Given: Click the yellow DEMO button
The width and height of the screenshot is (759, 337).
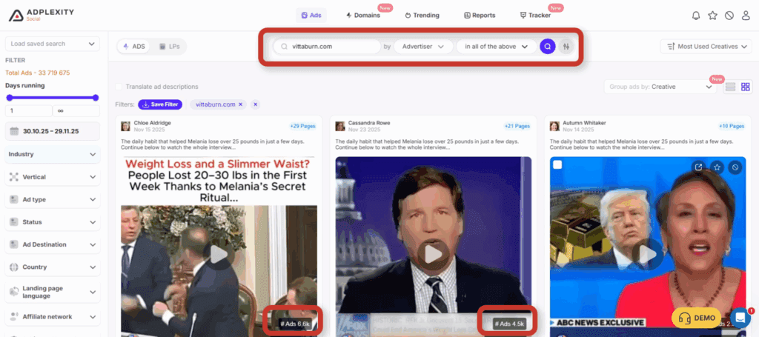Looking at the screenshot, I should click(x=697, y=318).
